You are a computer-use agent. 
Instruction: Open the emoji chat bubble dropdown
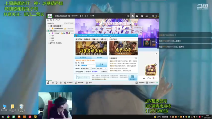click(149, 78)
